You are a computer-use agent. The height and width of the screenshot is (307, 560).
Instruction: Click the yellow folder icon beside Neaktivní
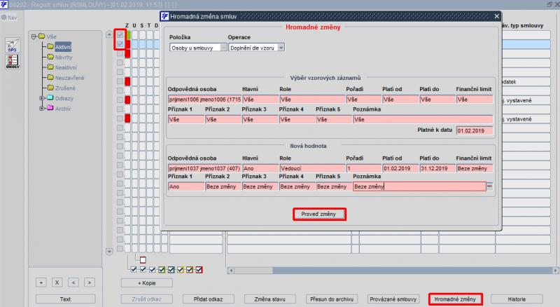(50, 67)
